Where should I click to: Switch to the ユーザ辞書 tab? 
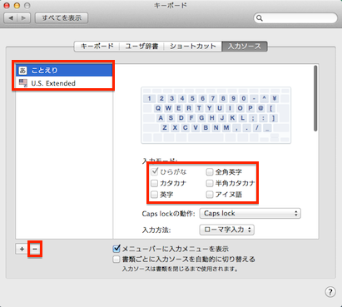click(x=141, y=47)
